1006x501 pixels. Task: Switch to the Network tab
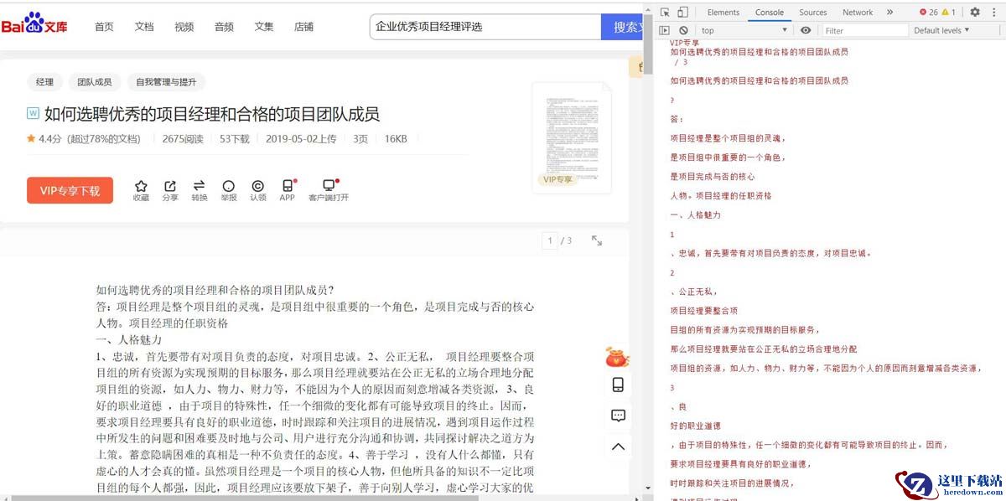click(858, 13)
